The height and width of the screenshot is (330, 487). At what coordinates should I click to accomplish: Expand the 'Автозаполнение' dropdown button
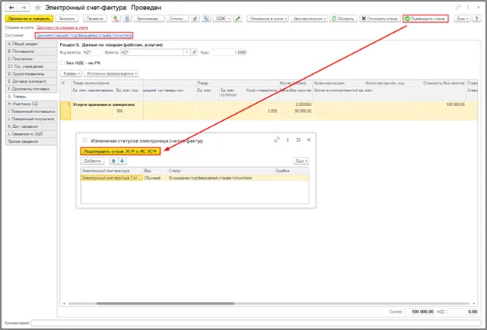309,19
